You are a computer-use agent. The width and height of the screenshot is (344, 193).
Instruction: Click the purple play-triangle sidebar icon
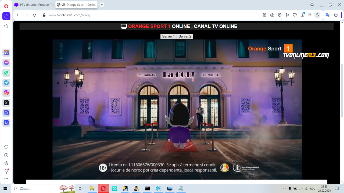(x=6, y=123)
